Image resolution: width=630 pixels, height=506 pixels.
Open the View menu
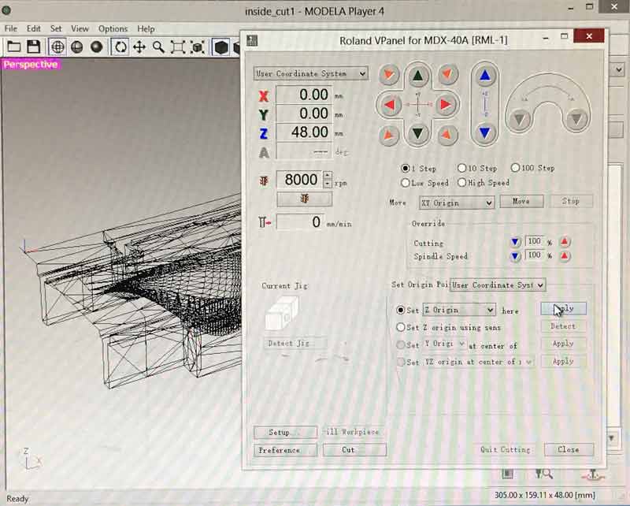[x=80, y=28]
